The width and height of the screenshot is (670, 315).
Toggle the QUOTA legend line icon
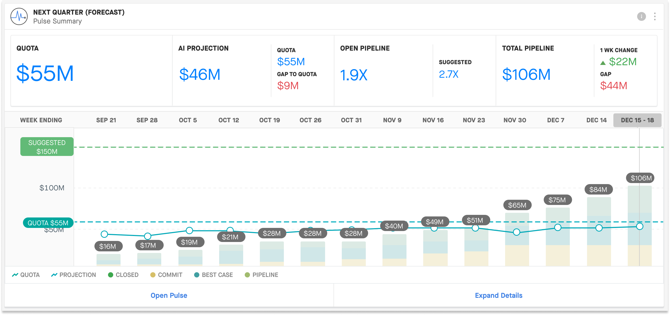(15, 275)
